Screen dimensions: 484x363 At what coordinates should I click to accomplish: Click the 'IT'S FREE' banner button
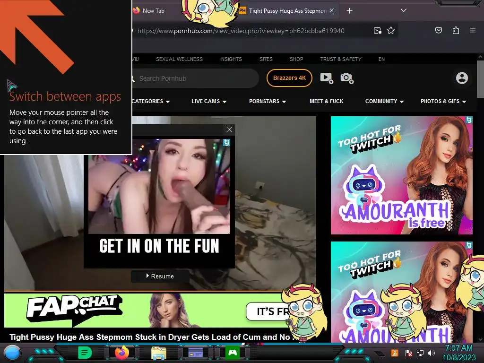tap(268, 311)
